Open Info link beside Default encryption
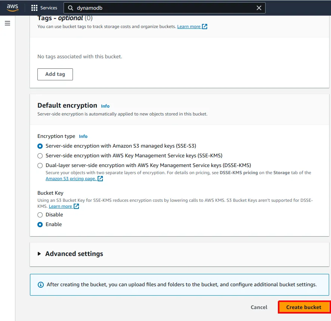Screen dimensions: 331x321 [x=105, y=106]
